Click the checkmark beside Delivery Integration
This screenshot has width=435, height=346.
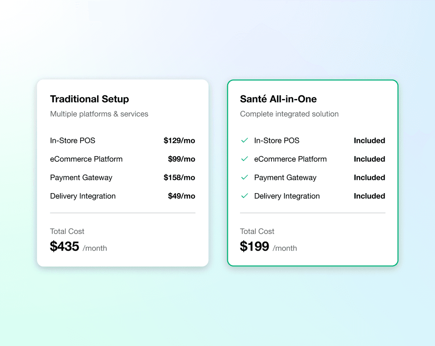coord(244,196)
